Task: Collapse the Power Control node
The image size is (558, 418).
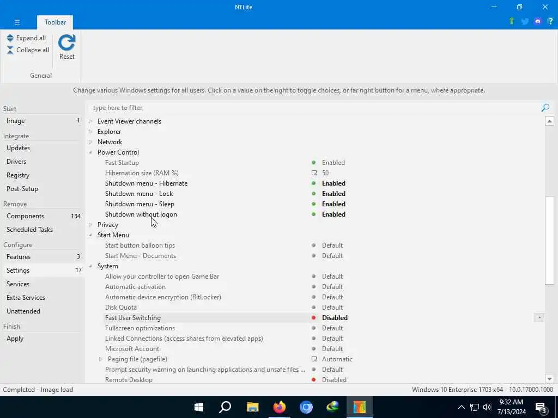Action: (x=90, y=152)
